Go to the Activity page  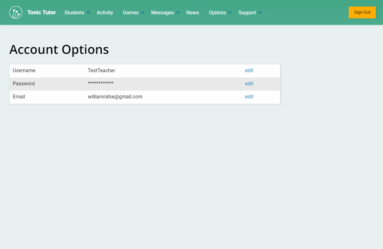click(105, 12)
